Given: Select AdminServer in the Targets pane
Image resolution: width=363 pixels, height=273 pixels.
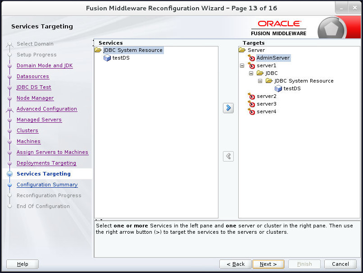Looking at the screenshot, I should tap(273, 58).
